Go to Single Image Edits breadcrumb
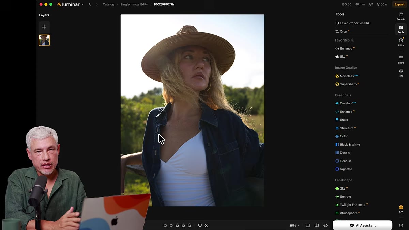The width and height of the screenshot is (409, 230). [x=134, y=4]
